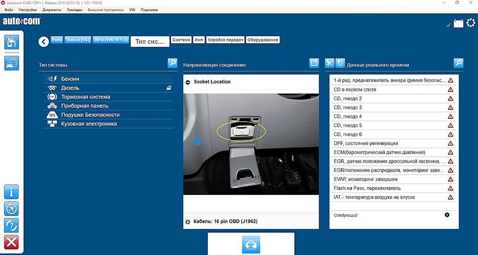Go to next page arrow by Следующий
The height and width of the screenshot is (255, 478).
tap(447, 215)
